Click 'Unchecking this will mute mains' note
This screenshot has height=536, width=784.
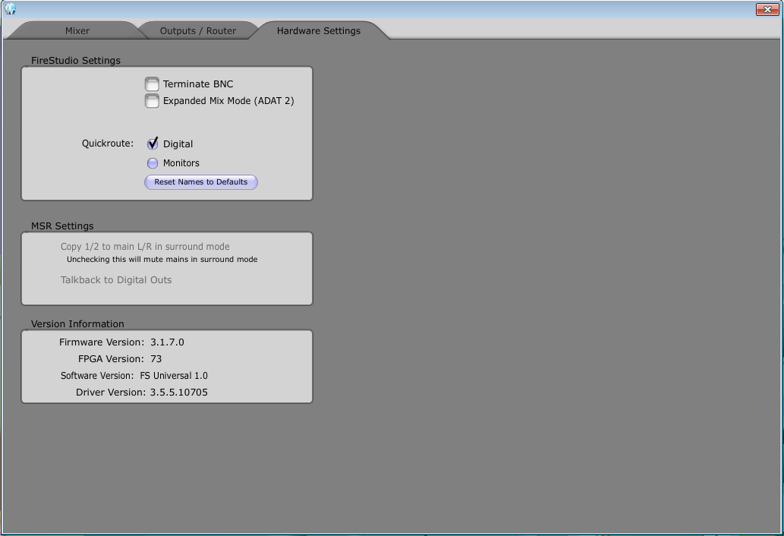click(x=162, y=260)
